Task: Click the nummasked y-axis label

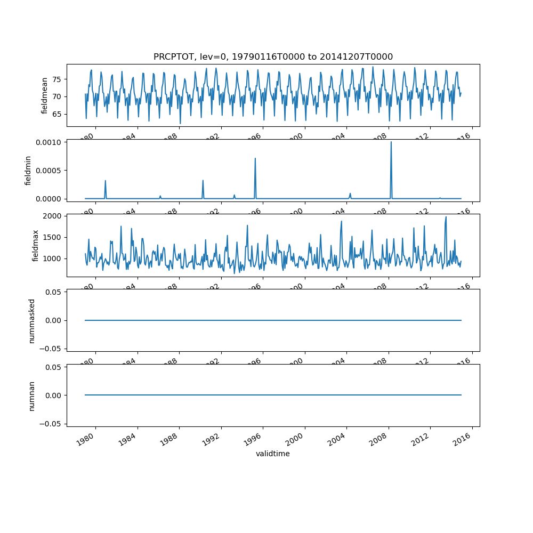Action: tap(31, 320)
